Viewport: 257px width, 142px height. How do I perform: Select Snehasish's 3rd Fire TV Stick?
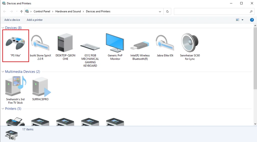[15, 90]
